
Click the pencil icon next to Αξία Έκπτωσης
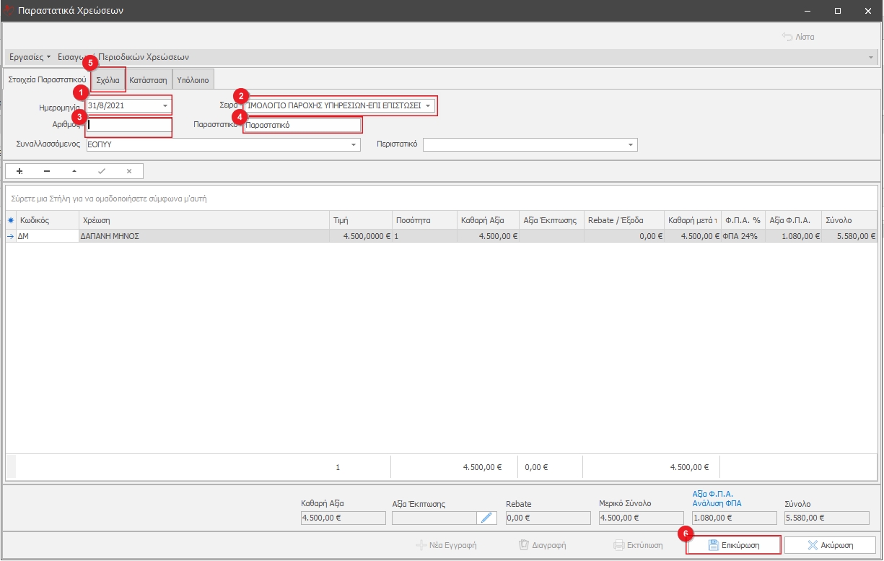tap(487, 518)
